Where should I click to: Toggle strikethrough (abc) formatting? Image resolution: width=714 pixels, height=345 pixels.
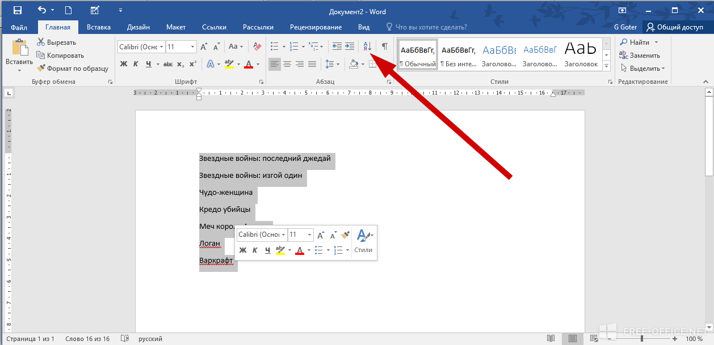coord(168,64)
